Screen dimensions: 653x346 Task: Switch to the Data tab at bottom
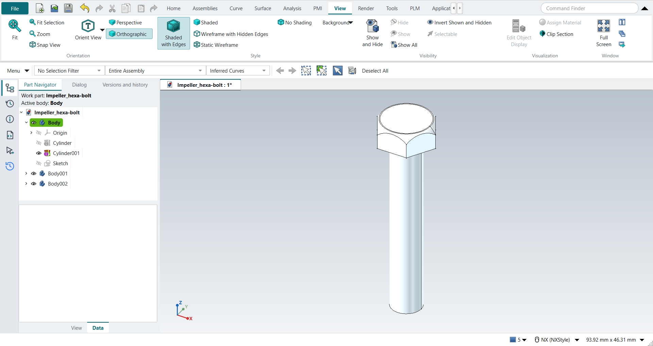coord(98,328)
